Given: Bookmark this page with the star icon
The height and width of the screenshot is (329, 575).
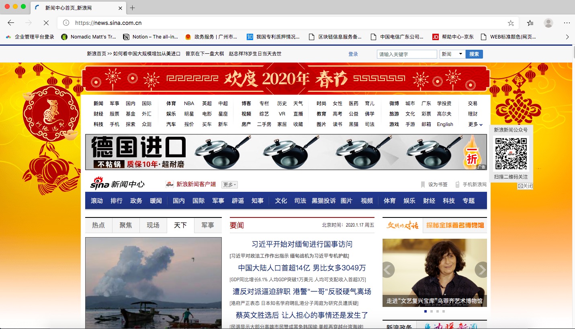Looking at the screenshot, I should point(511,23).
